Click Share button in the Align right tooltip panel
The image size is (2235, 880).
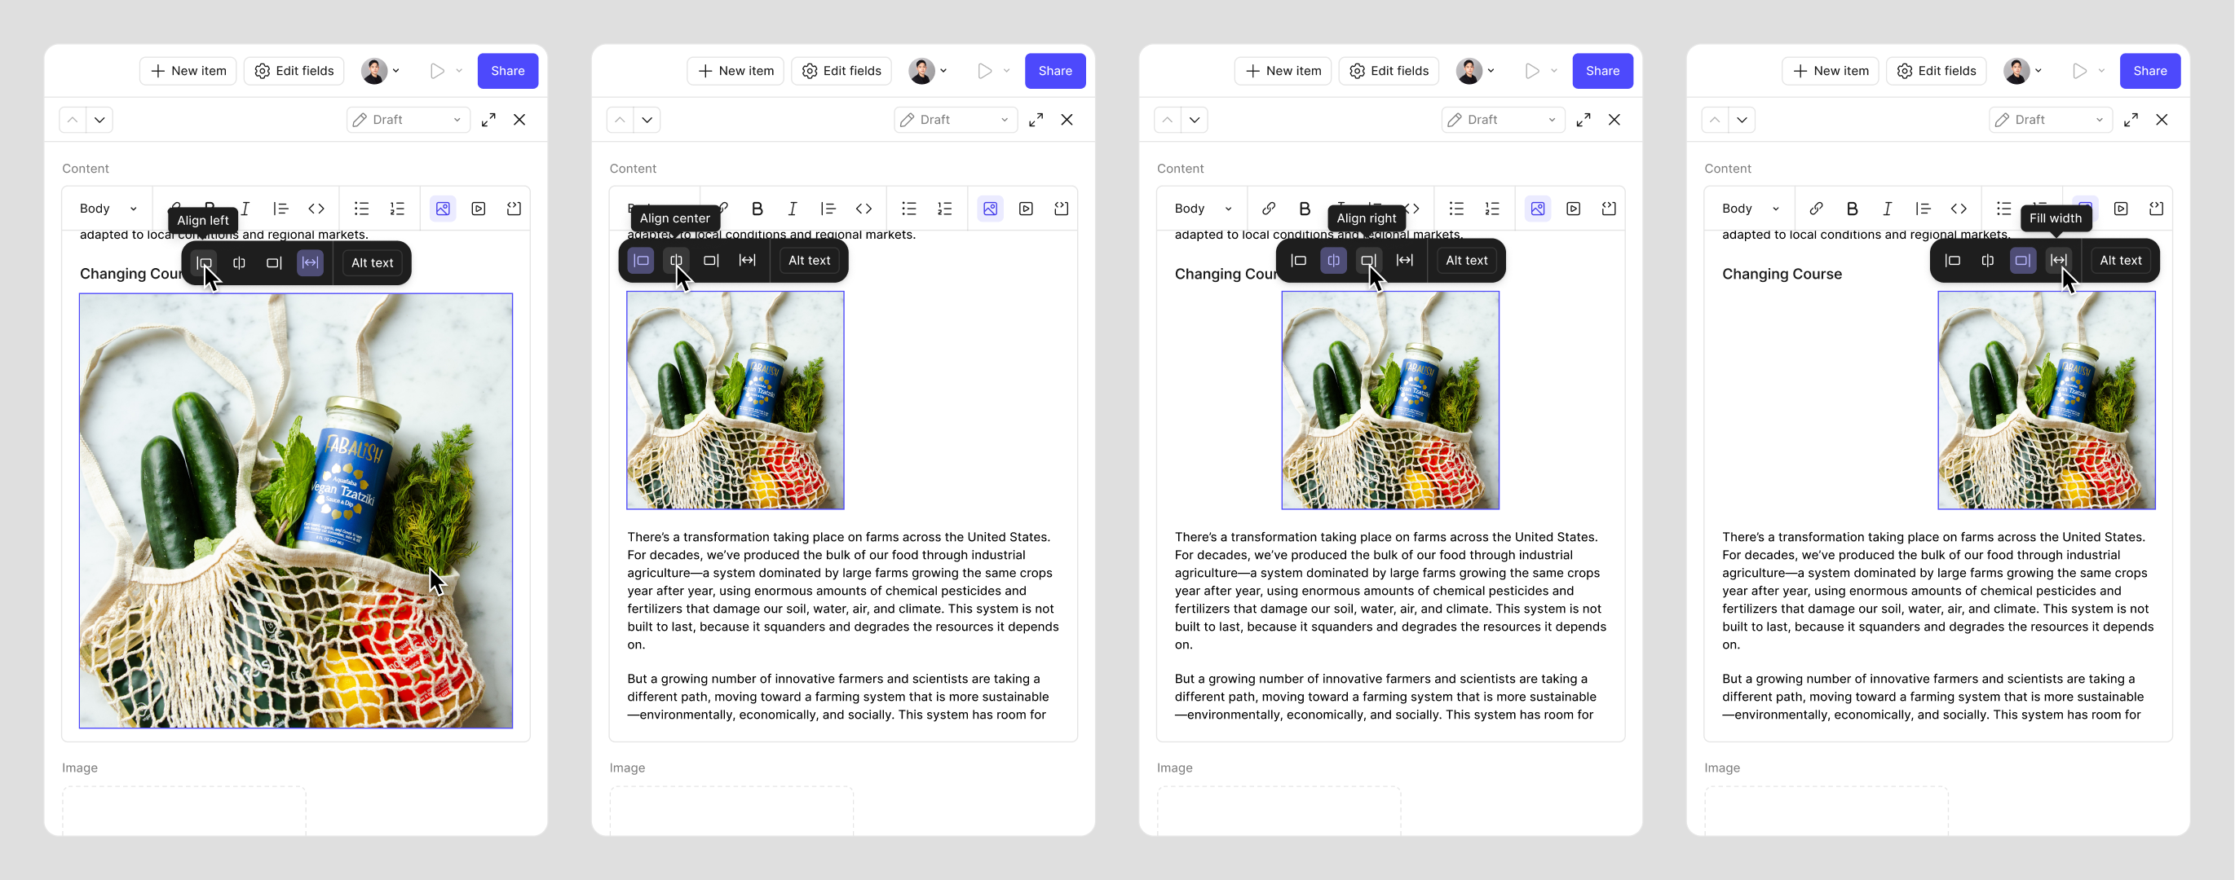point(1602,71)
